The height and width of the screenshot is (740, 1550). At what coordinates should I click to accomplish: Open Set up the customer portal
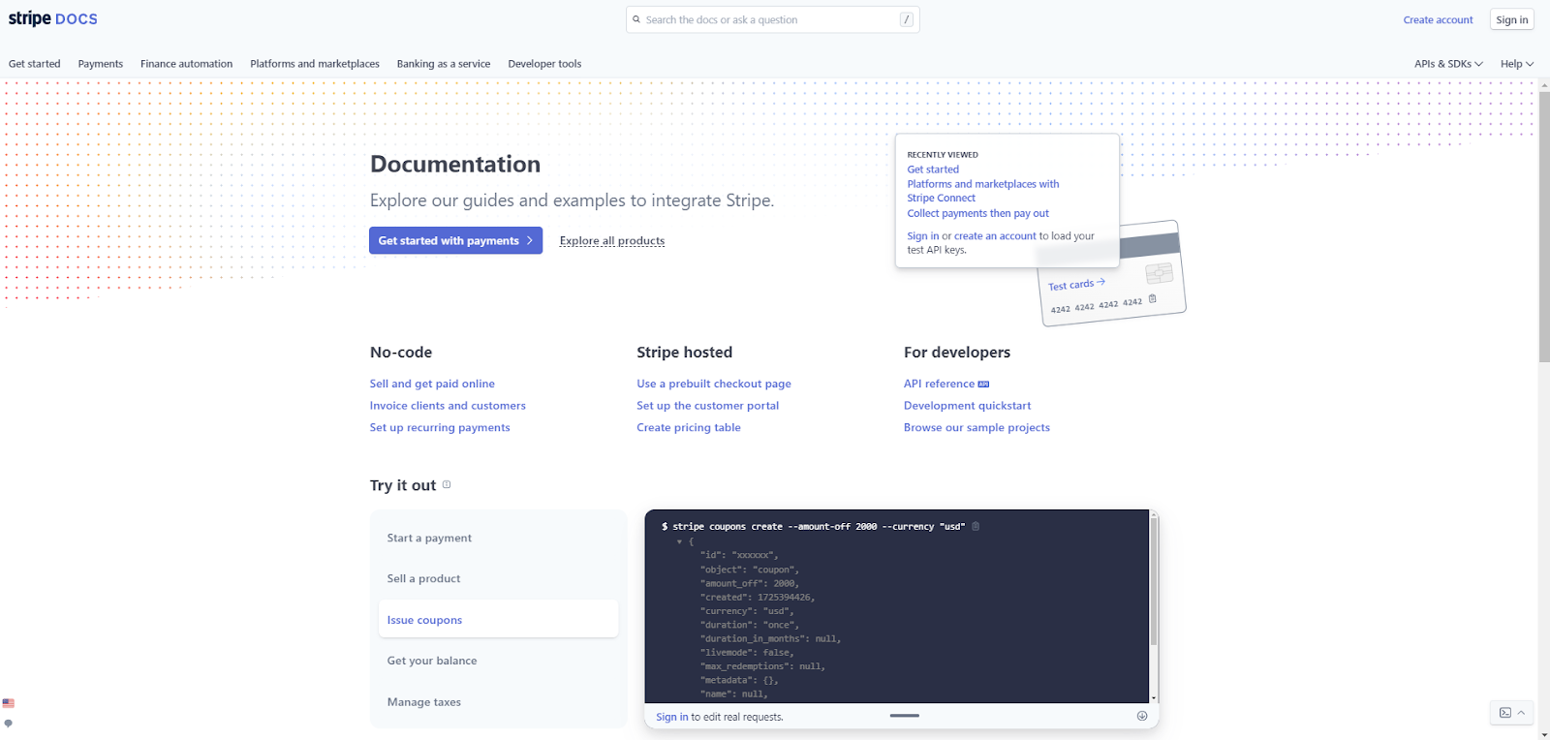[x=708, y=406]
